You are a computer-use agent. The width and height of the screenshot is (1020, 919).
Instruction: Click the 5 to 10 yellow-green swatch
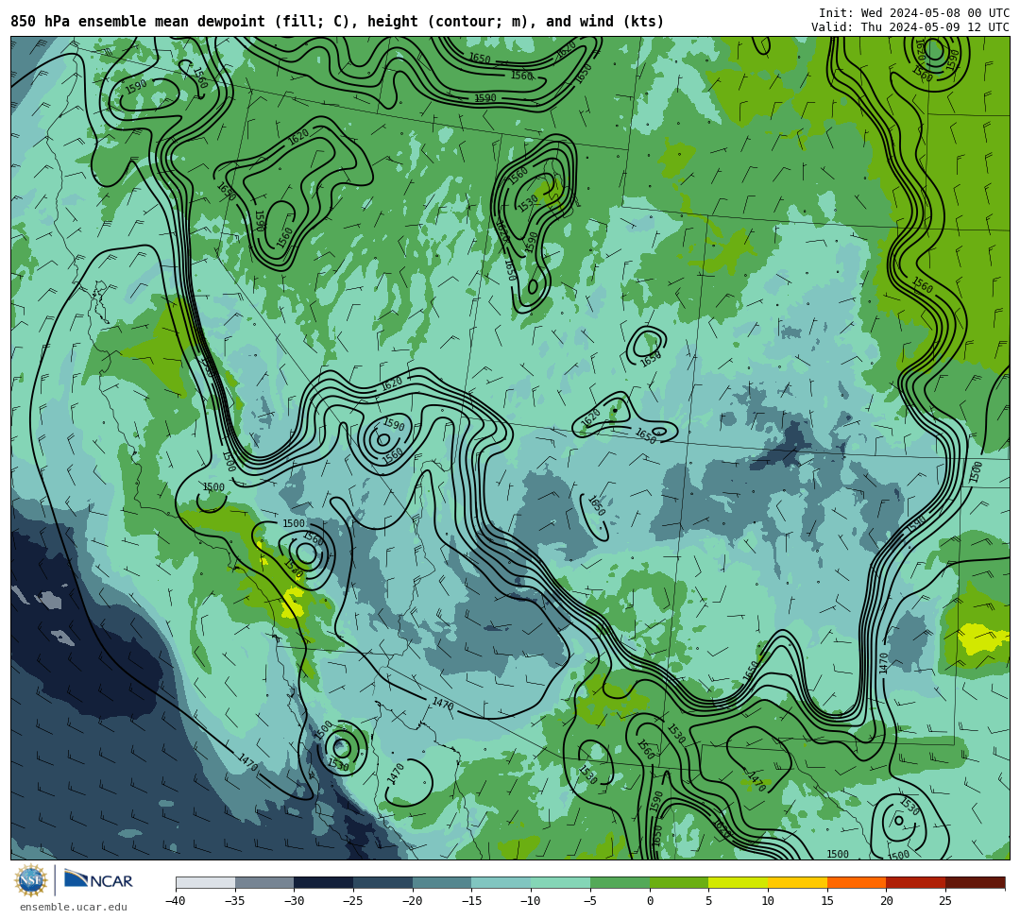[739, 882]
